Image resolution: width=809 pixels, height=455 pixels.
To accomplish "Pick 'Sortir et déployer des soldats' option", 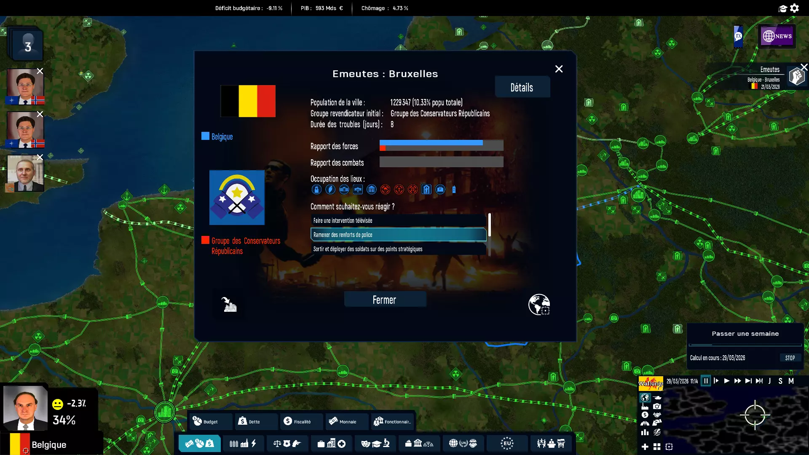I will tap(398, 249).
